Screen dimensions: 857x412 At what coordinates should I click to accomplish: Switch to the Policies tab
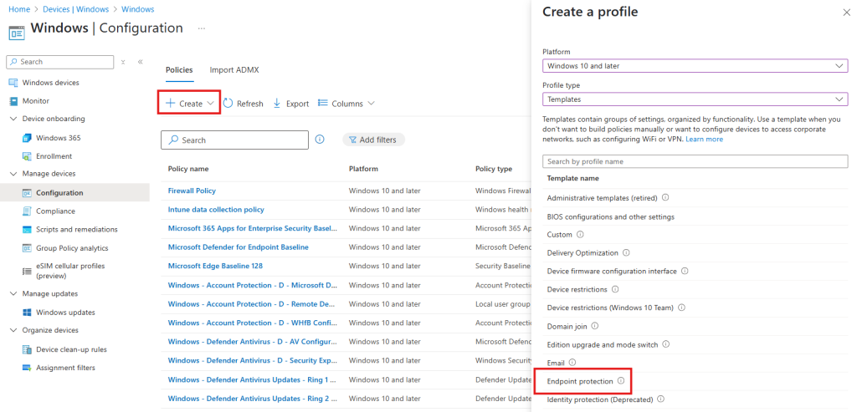pyautogui.click(x=179, y=70)
